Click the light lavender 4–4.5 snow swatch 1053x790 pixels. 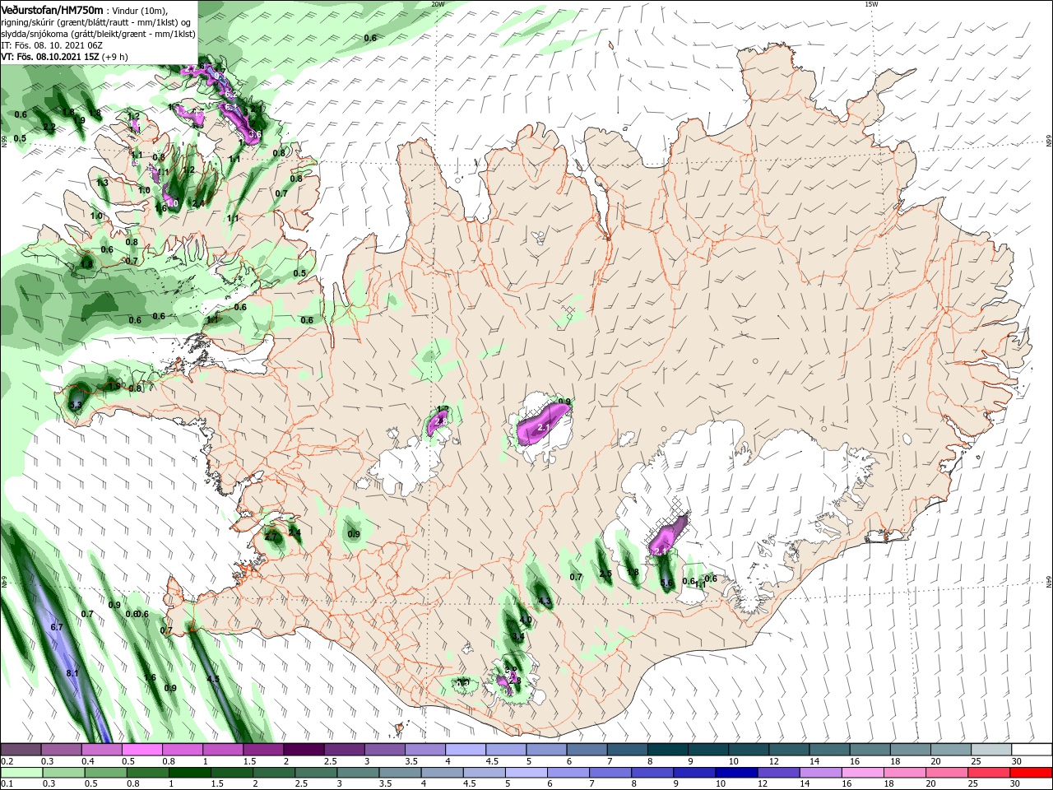[466, 750]
